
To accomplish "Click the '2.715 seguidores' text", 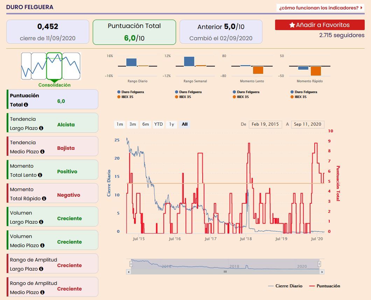I will (342, 35).
